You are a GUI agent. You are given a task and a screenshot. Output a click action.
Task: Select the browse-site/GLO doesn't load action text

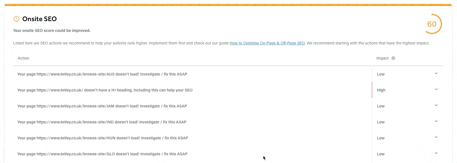pos(103,154)
